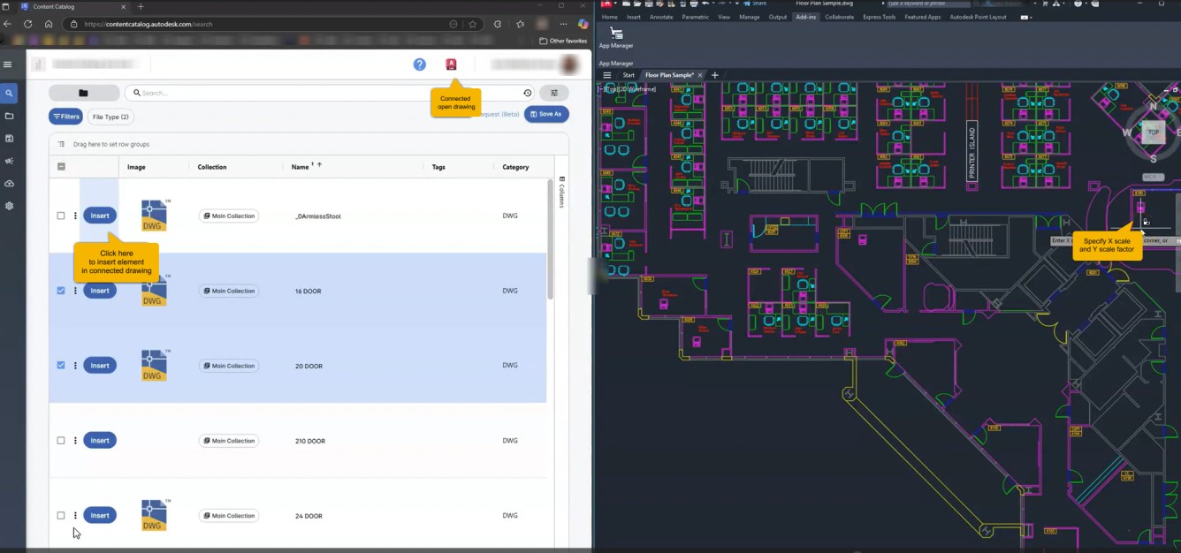Click the TOP face of the ViewCube
Image resolution: width=1181 pixels, height=553 pixels.
[1153, 133]
